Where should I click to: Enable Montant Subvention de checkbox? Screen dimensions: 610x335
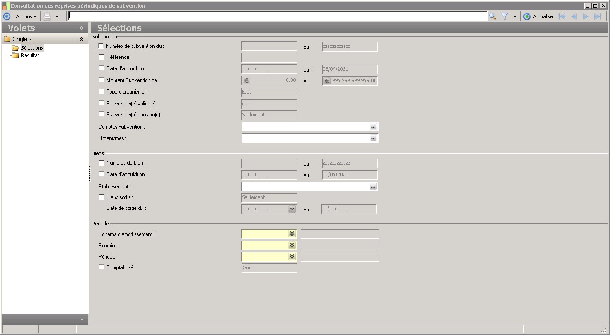(x=101, y=80)
